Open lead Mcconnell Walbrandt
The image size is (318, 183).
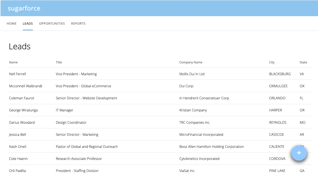coord(26,86)
